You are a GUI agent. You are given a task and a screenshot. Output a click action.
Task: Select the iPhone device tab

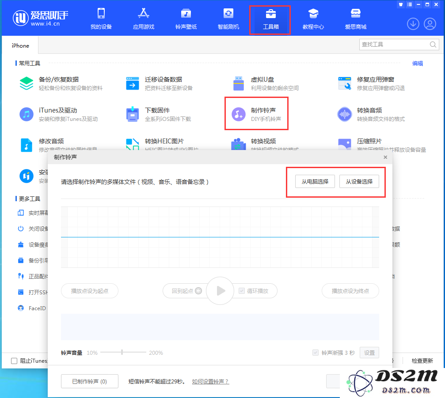(20, 45)
